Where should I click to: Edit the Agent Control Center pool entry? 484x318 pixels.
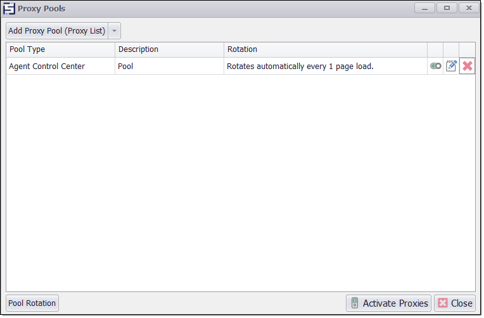point(451,66)
